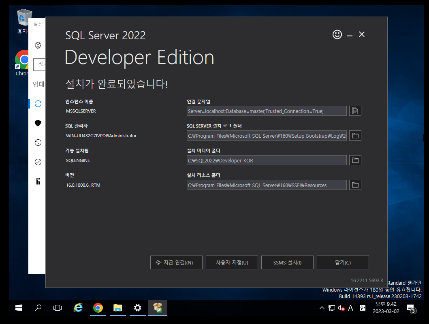Click the SSEI\Resources folder path field
429x324 pixels.
coord(267,185)
